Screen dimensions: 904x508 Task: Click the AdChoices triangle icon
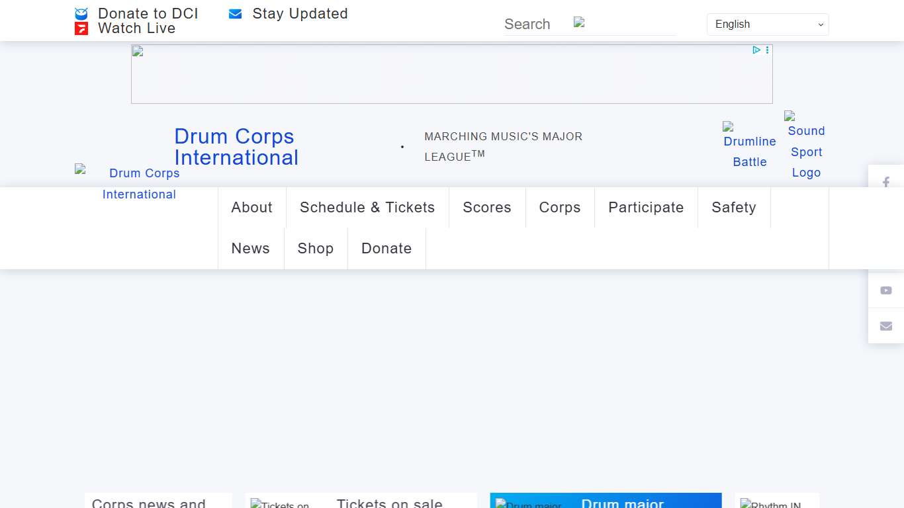coord(756,50)
